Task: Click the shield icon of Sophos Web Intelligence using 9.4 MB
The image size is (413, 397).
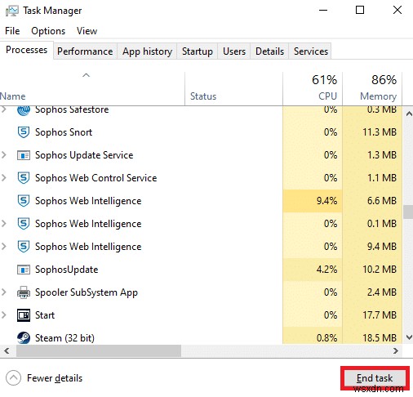Action: pyautogui.click(x=24, y=247)
